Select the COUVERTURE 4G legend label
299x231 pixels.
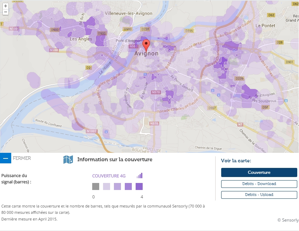pyautogui.click(x=109, y=175)
